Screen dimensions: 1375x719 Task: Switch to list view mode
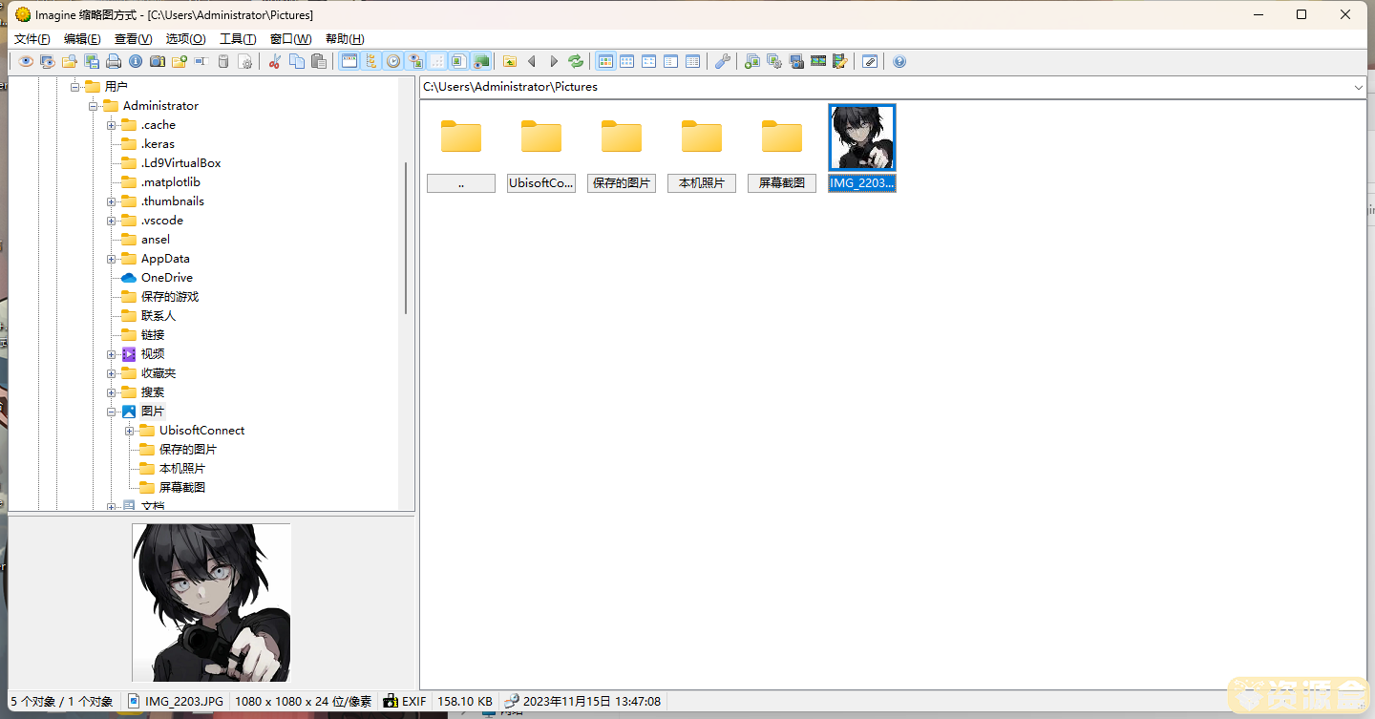click(x=671, y=61)
